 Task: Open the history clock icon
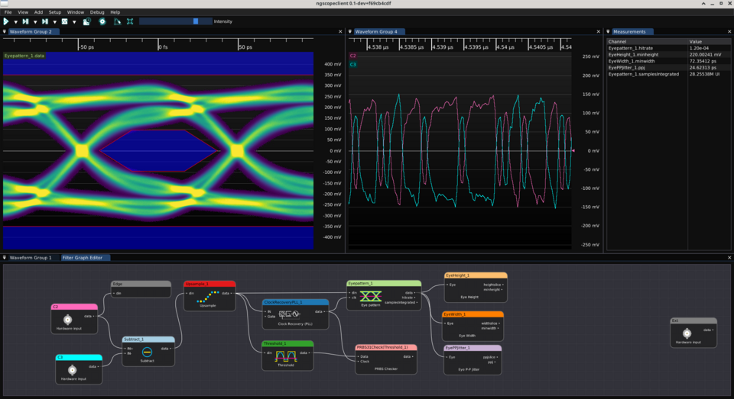(x=86, y=21)
